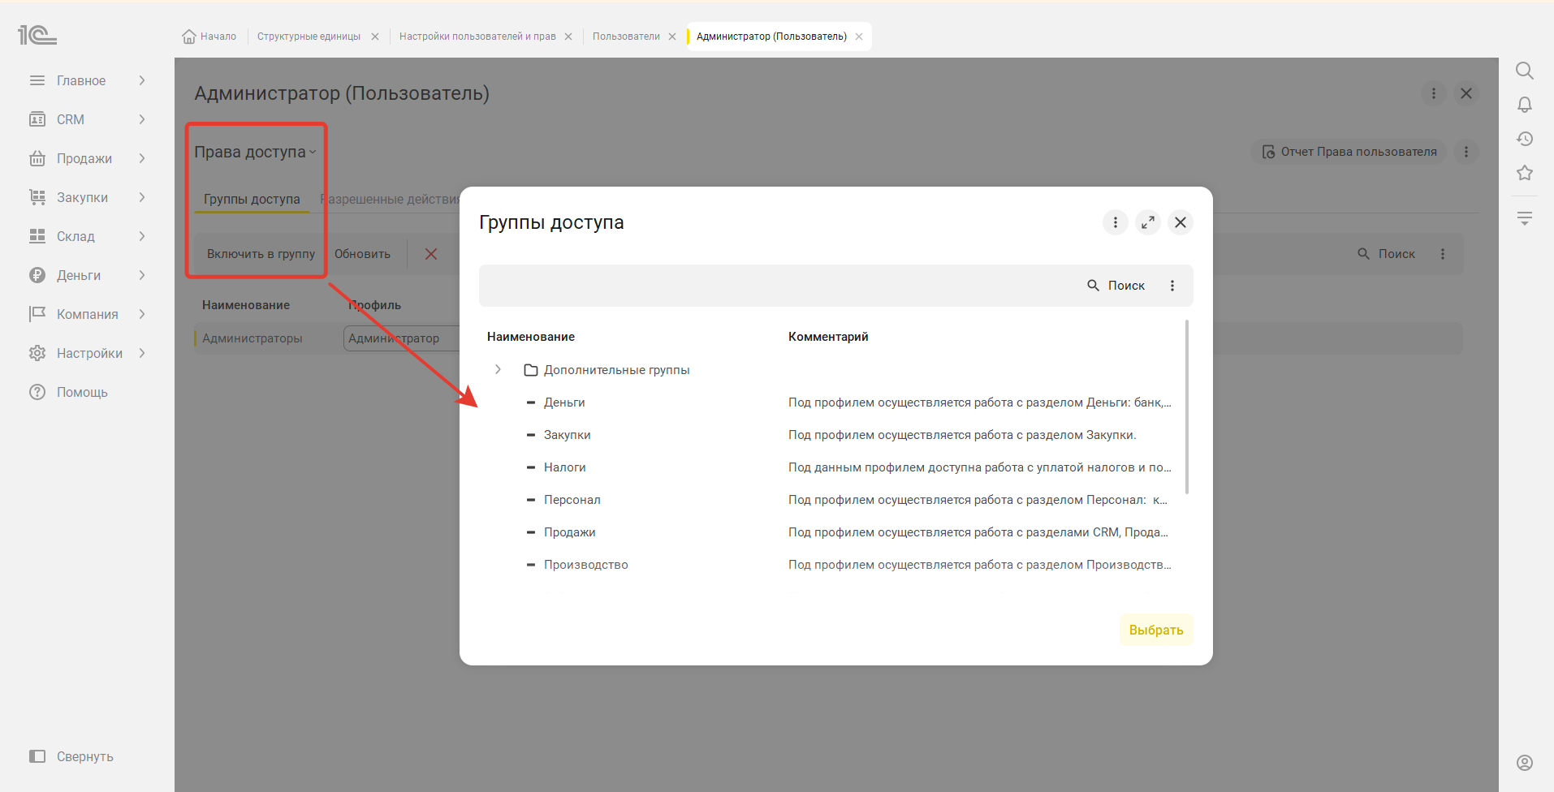The width and height of the screenshot is (1554, 792).
Task: Click the Помощь question mark icon
Action: tap(37, 392)
